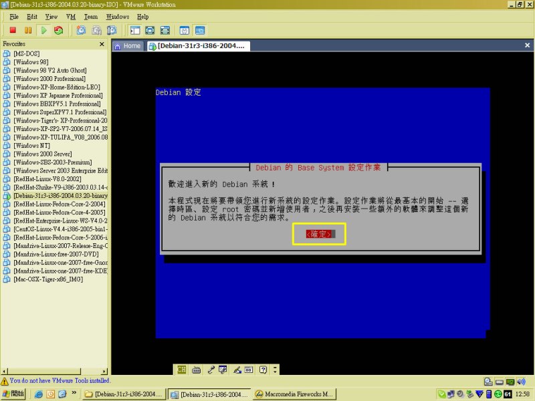Click the system tray clock 12:58

point(522,394)
